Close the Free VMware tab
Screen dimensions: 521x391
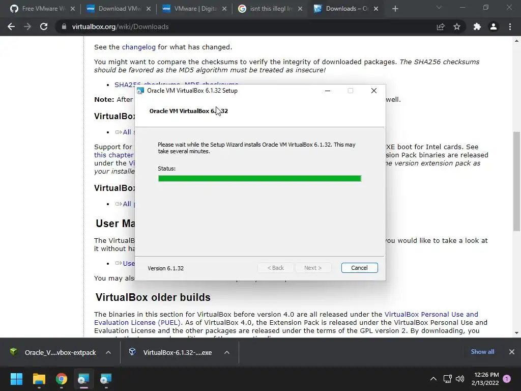73,9
